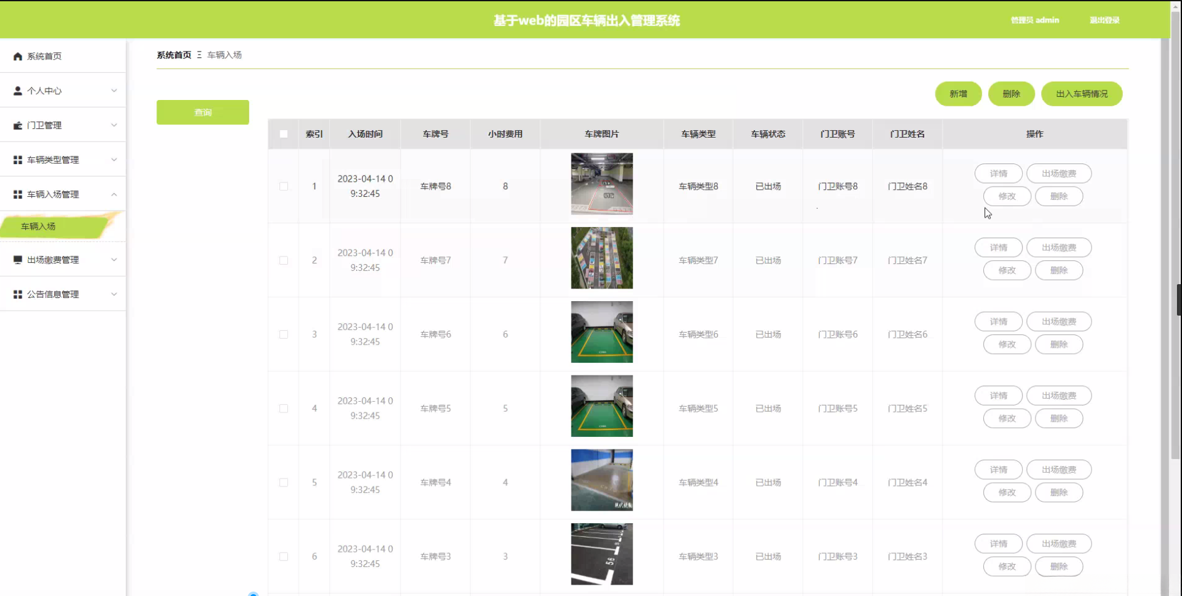The height and width of the screenshot is (596, 1182).
Task: Click 修改 for 车牌号6 row
Action: 1007,345
